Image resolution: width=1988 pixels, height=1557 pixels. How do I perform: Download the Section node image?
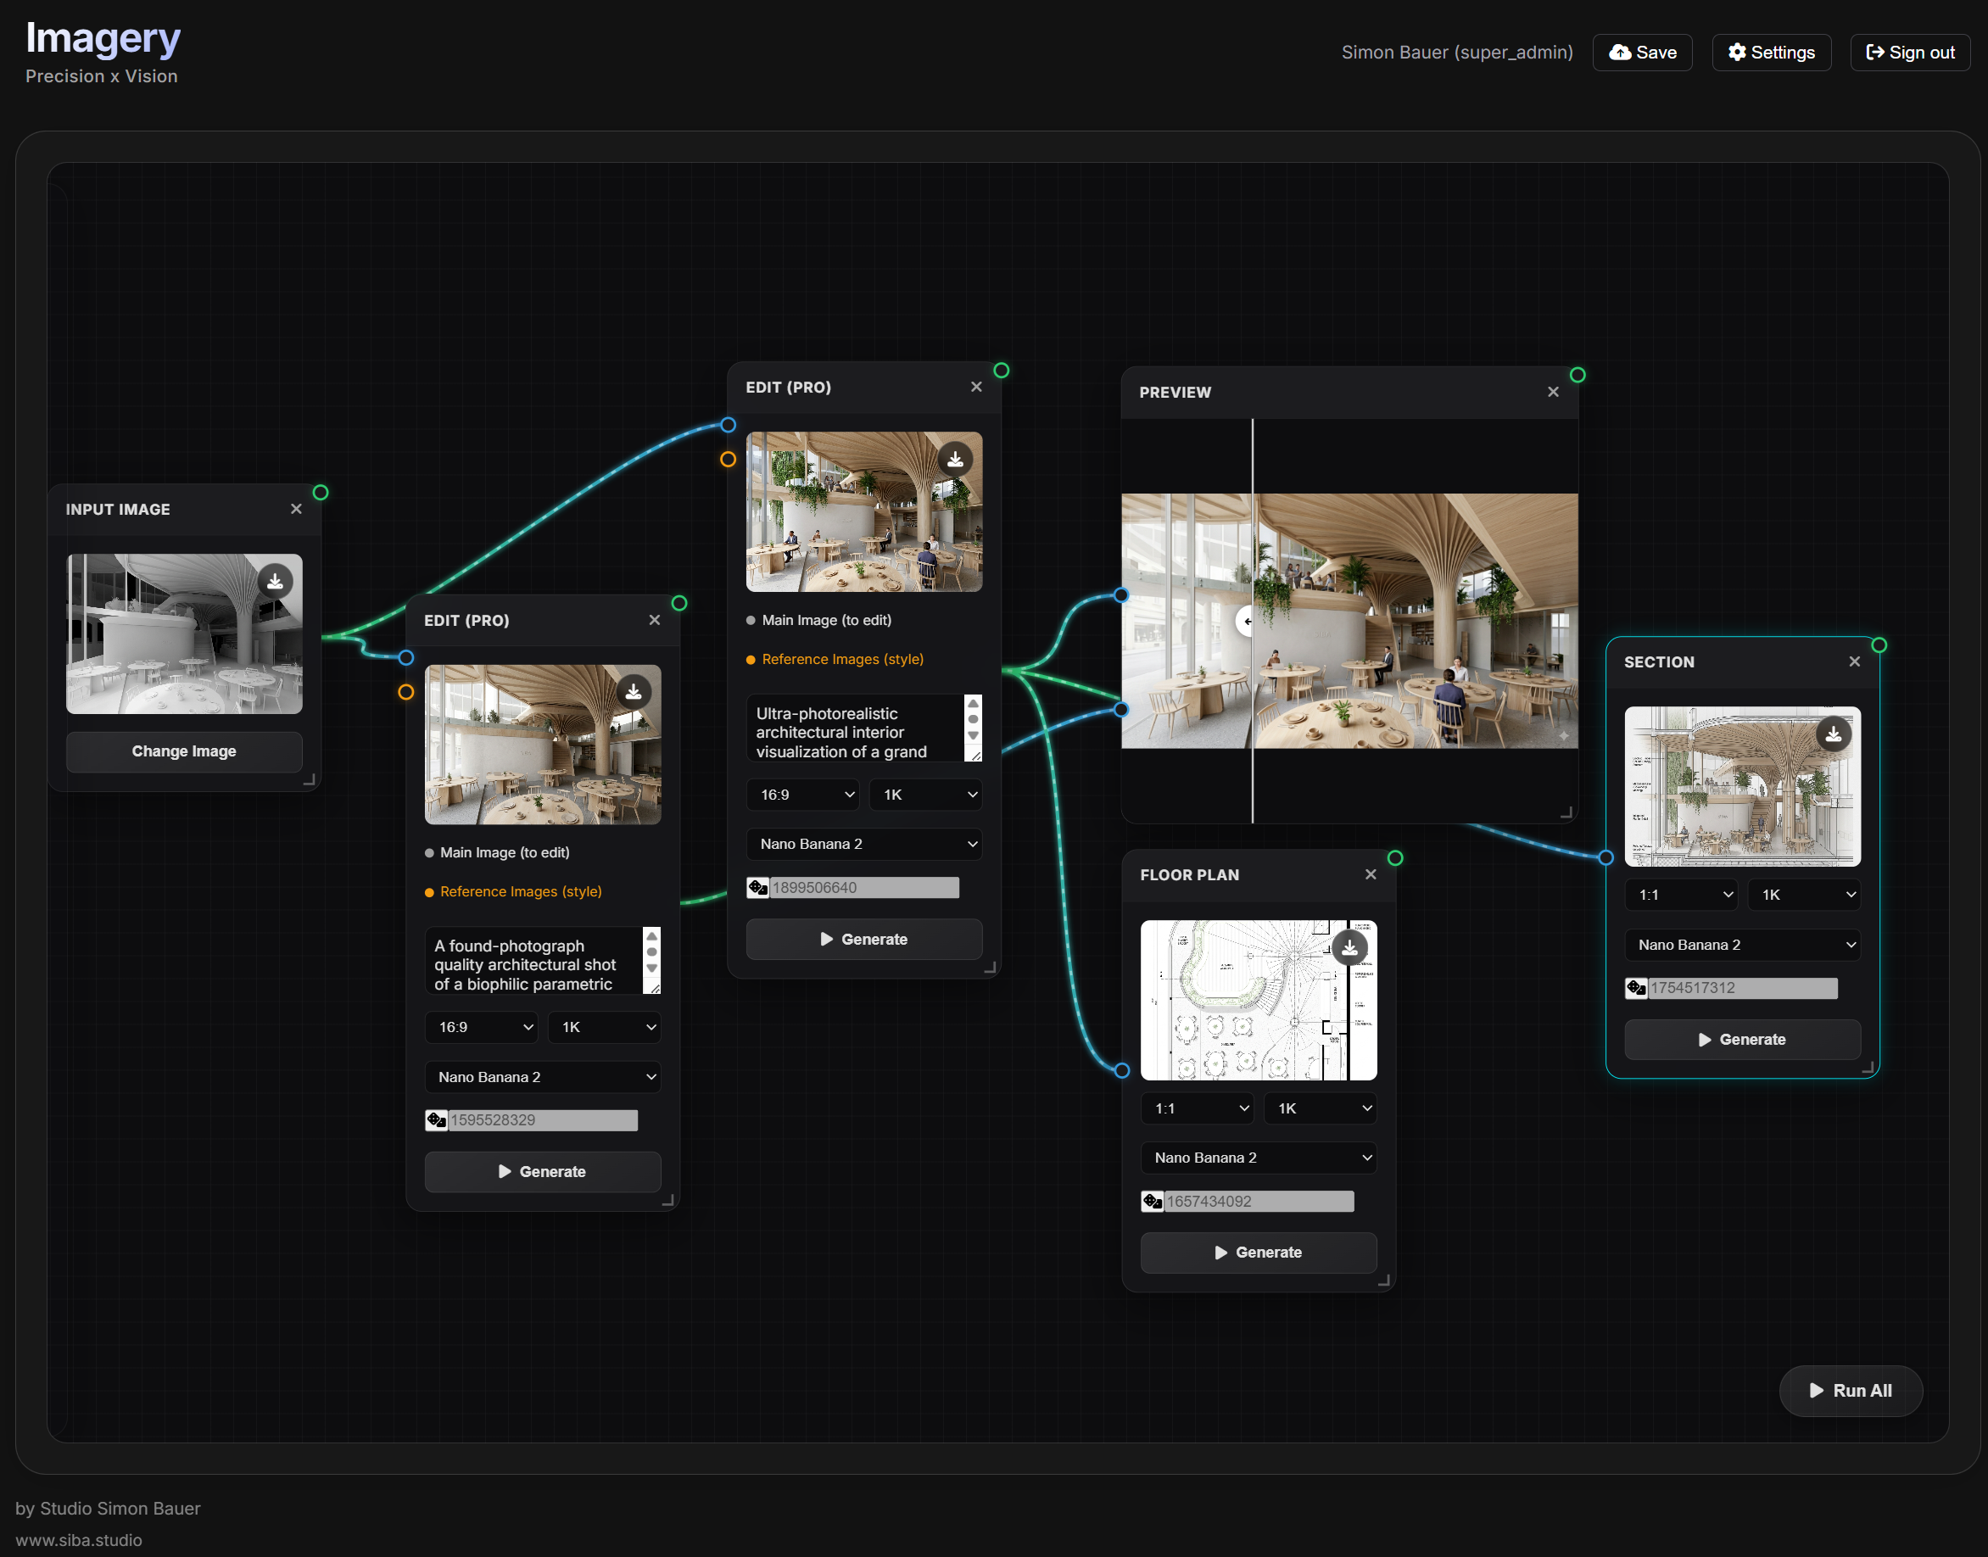(x=1833, y=734)
